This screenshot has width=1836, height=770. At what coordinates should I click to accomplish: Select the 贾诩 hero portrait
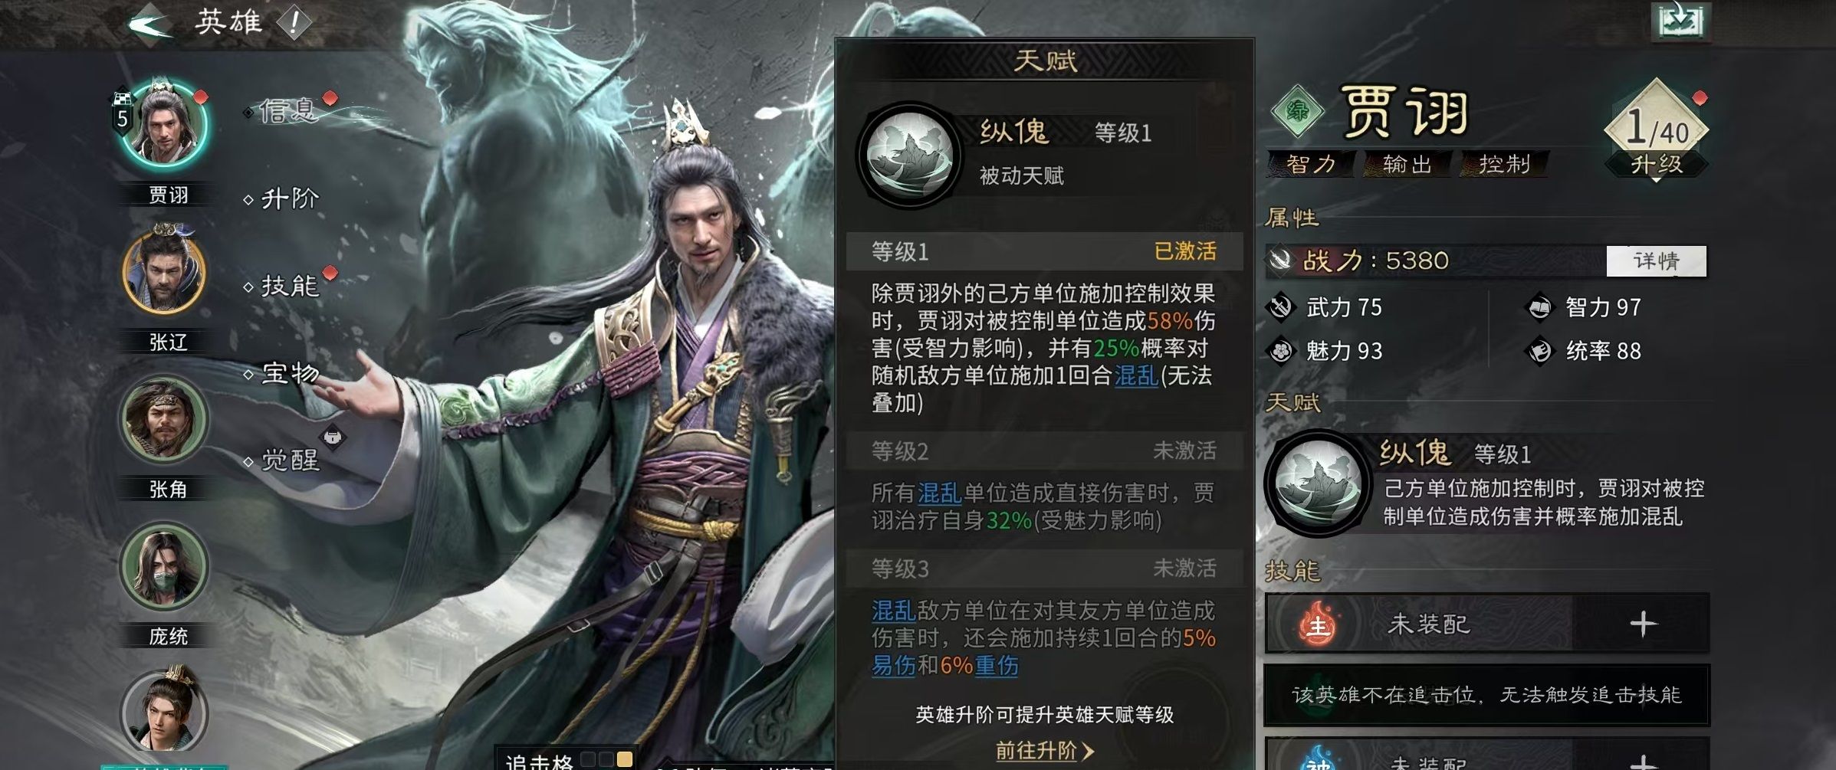pos(166,124)
